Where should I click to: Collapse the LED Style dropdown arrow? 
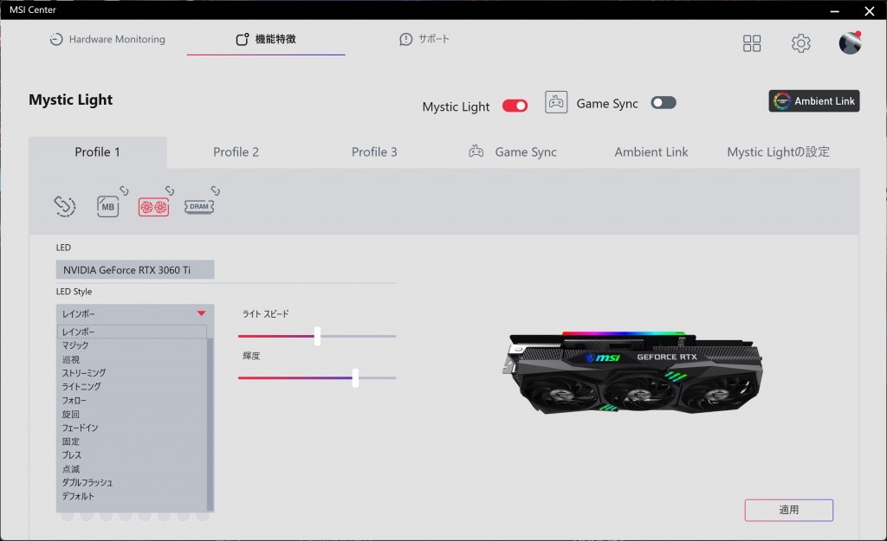coord(201,313)
